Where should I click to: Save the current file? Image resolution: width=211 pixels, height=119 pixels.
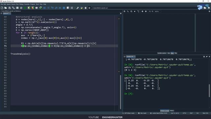(10, 8)
